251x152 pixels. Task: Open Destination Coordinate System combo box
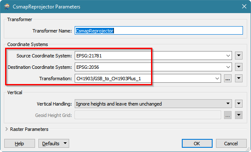tap(153, 67)
